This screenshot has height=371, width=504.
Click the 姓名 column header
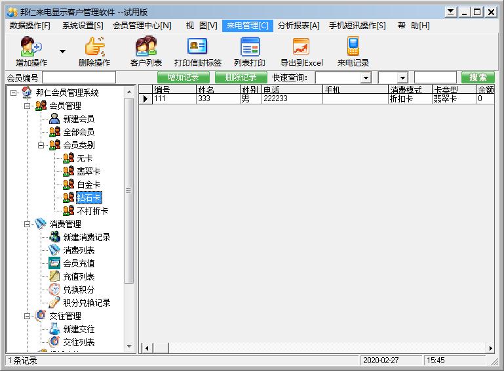218,89
